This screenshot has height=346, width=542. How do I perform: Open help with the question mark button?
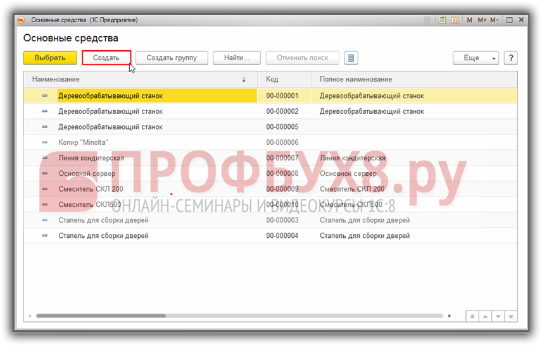[510, 58]
